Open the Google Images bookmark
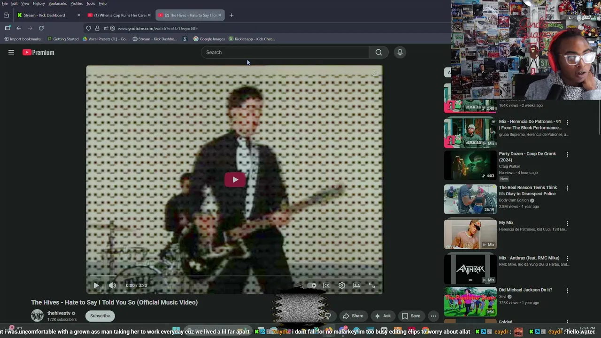Image resolution: width=601 pixels, height=338 pixels. coord(209,39)
